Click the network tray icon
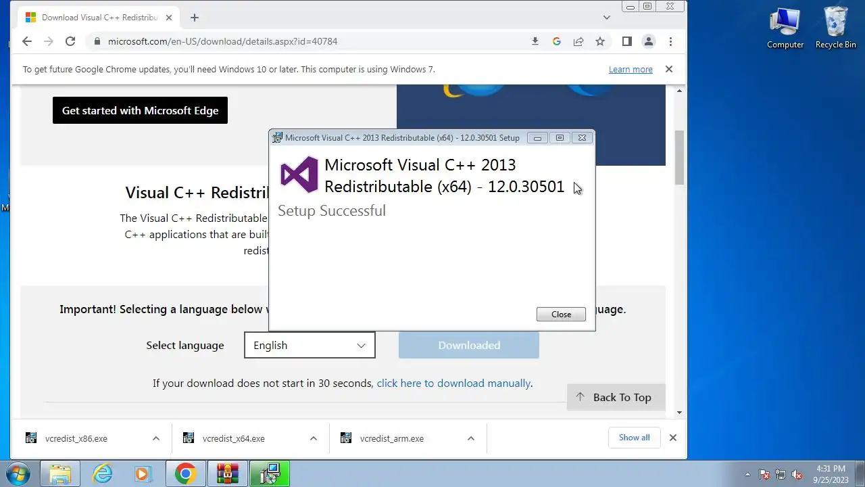865x487 pixels. pyautogui.click(x=781, y=474)
